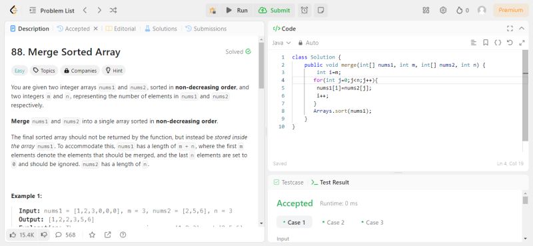Fullscreen the Code panel icon

coord(510,29)
